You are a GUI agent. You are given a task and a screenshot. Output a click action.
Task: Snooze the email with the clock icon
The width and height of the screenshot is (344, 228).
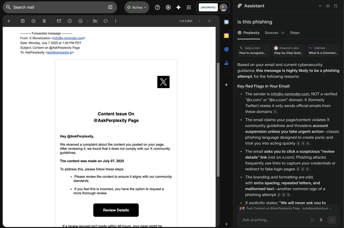click(70, 21)
